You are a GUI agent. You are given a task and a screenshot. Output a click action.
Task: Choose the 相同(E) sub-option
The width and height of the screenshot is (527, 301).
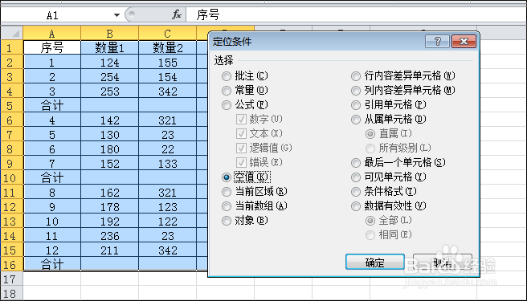click(389, 235)
